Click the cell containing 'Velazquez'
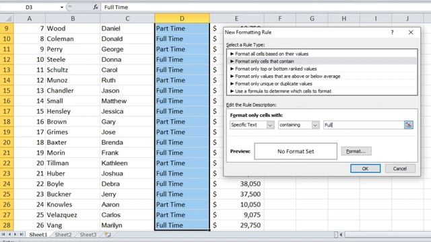Screen dimensions: 431x242 click(73, 215)
